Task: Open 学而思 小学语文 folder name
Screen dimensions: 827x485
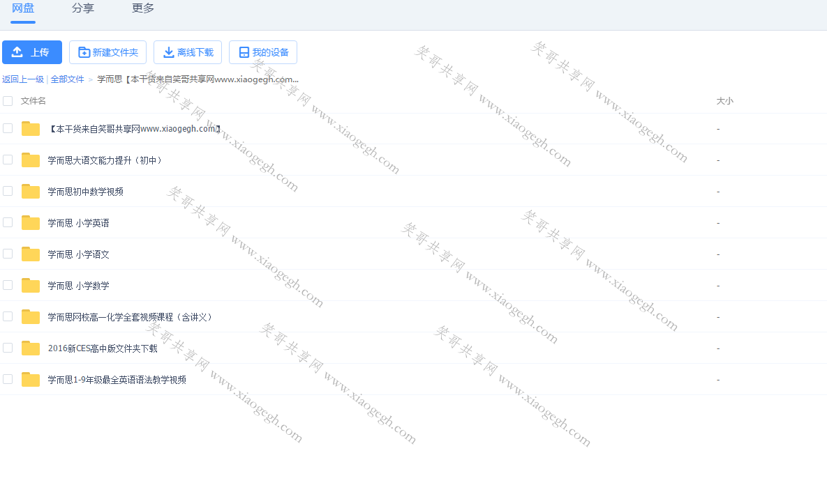Action: point(79,254)
